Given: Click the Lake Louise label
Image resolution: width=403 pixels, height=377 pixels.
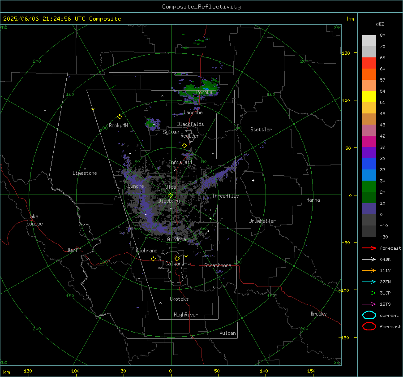Looking at the screenshot, I should 34,220.
